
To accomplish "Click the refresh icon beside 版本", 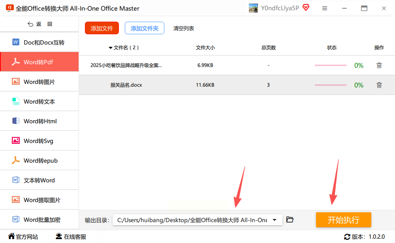I will [347, 237].
